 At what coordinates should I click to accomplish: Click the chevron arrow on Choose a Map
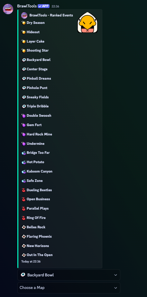click(115, 288)
